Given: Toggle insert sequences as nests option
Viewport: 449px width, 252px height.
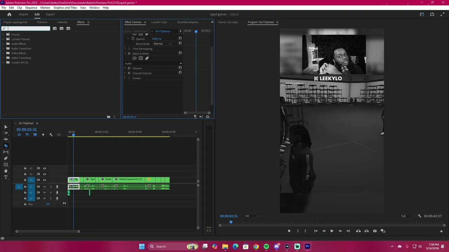Looking at the screenshot, I should [19, 135].
